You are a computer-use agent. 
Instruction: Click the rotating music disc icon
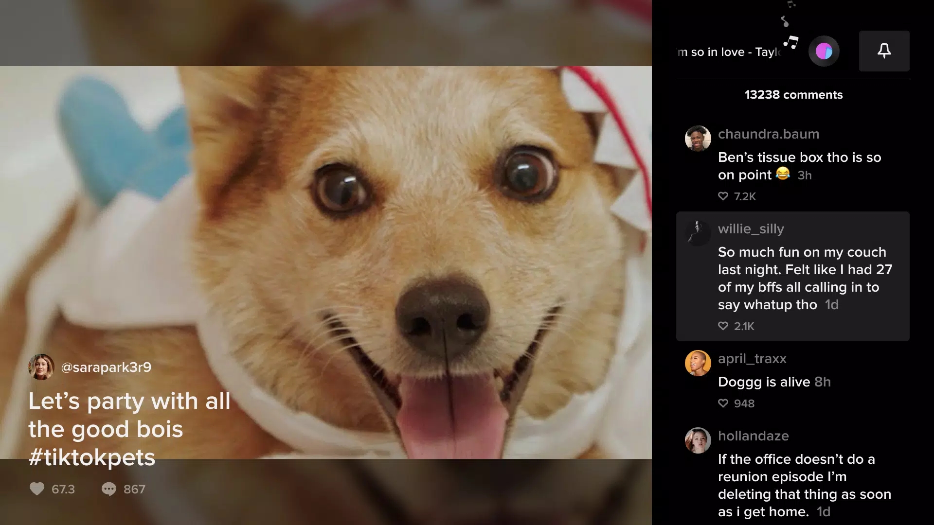824,51
